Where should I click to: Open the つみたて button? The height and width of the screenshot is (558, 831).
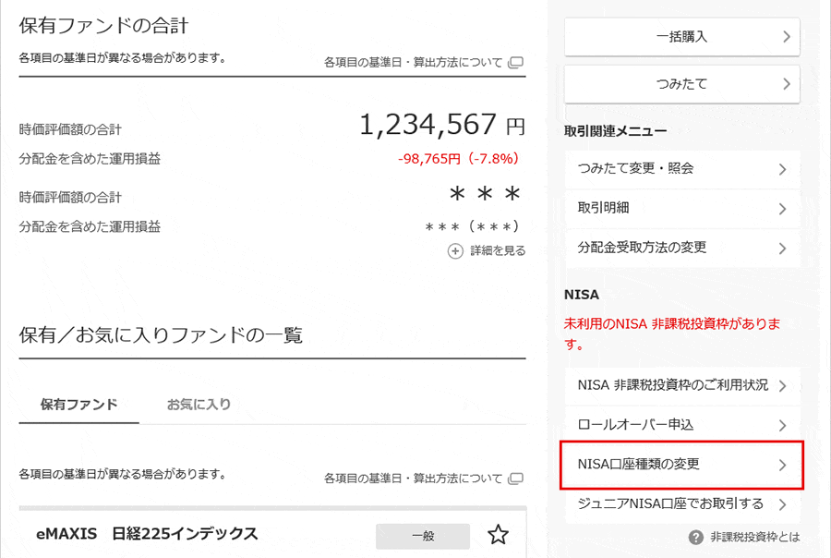tap(681, 84)
